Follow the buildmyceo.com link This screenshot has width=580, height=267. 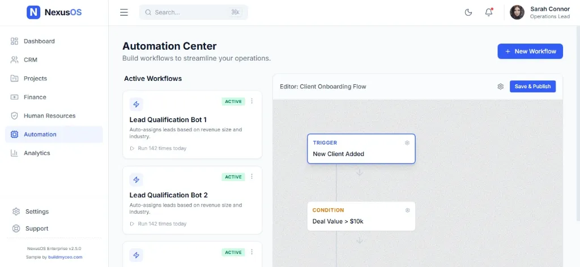[x=64, y=257]
